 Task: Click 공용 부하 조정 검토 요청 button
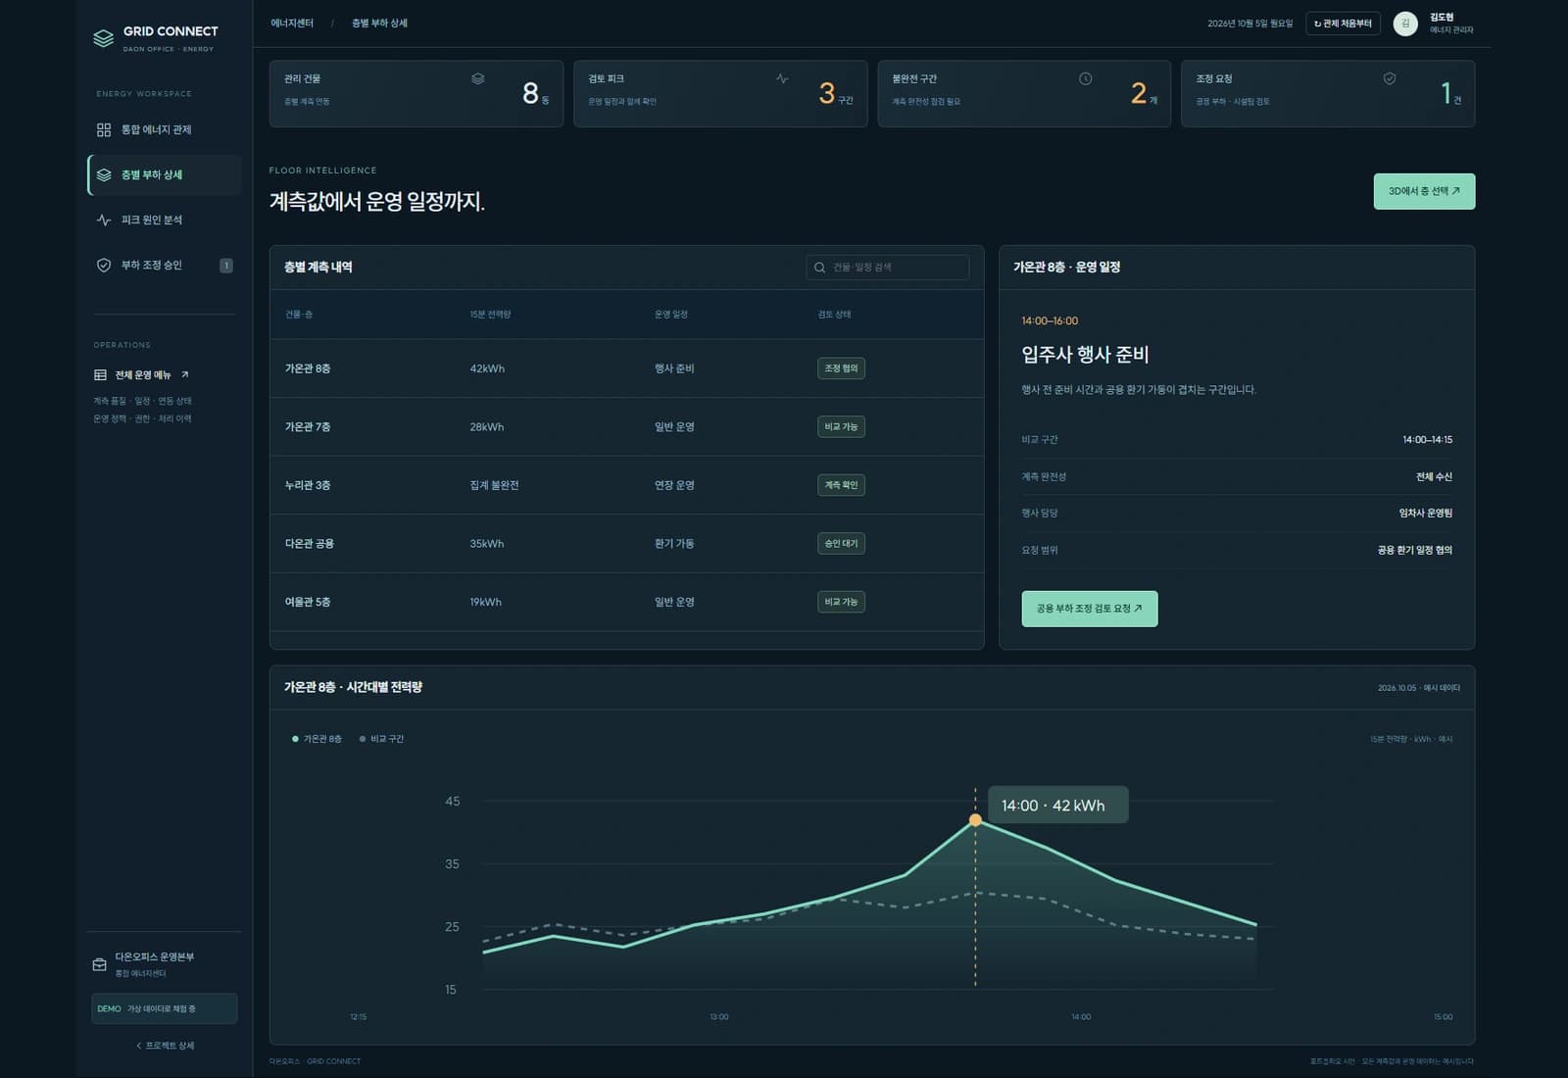coord(1090,609)
